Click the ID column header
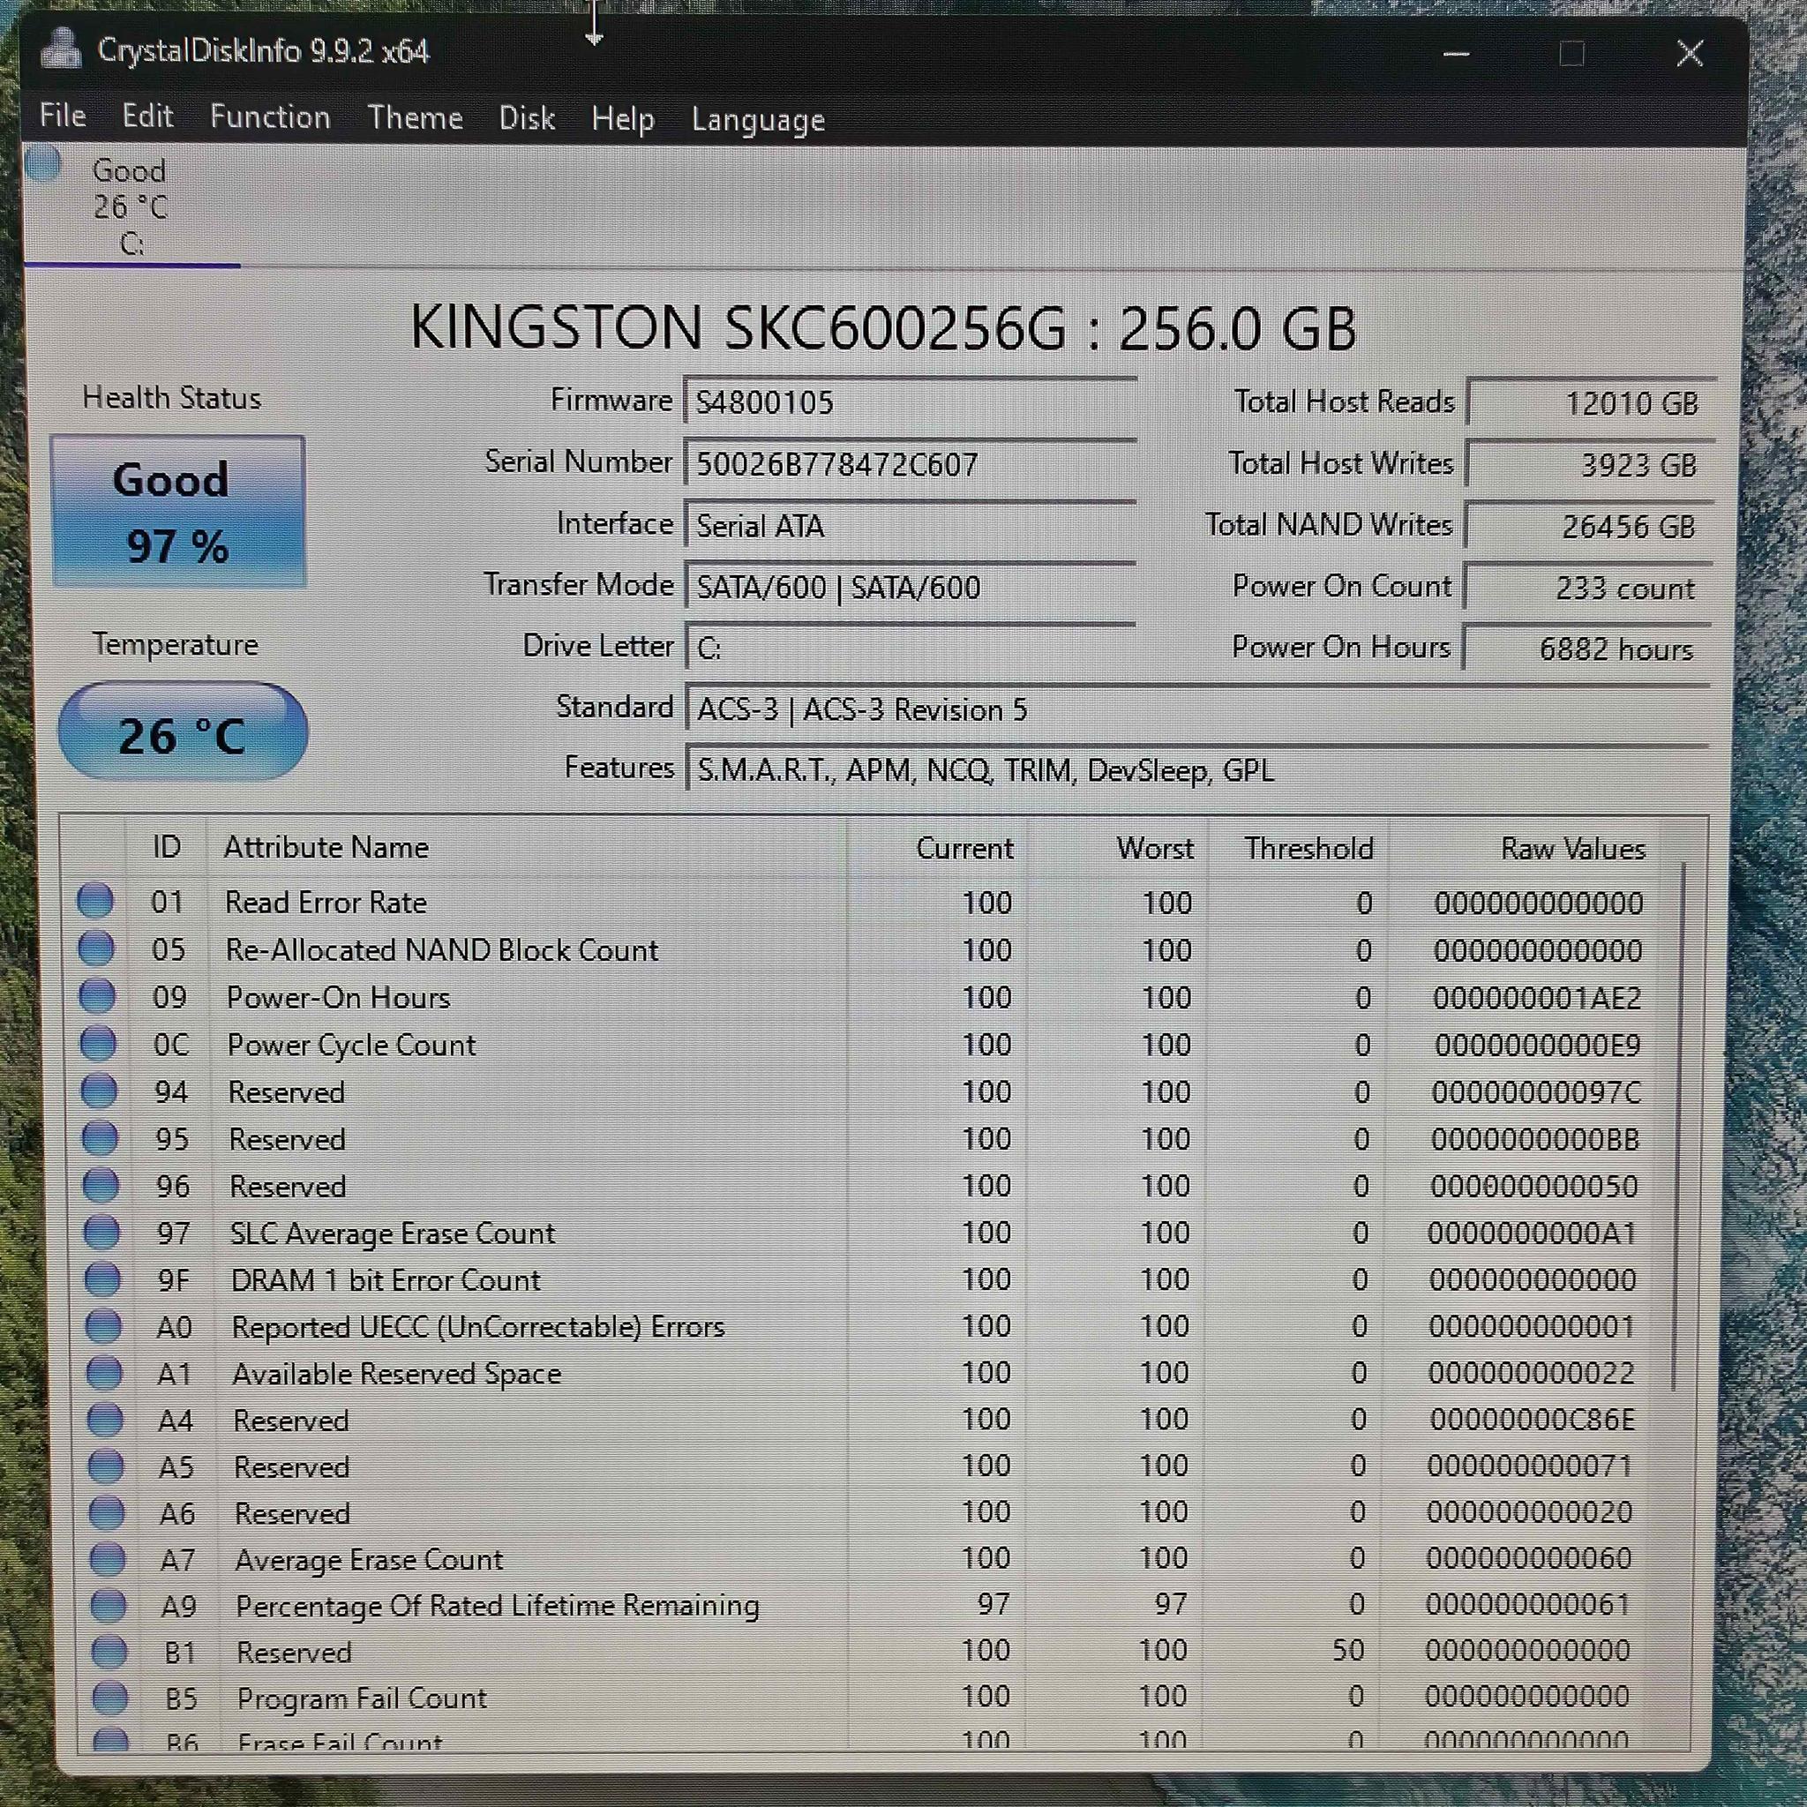 click(167, 846)
